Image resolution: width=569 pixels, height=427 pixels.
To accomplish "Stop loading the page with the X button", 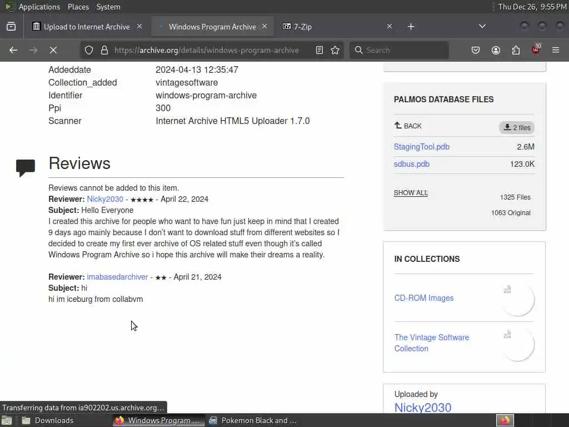I will [53, 50].
